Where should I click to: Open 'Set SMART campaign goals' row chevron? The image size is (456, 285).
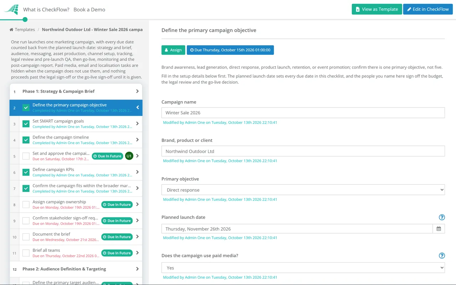(x=137, y=124)
